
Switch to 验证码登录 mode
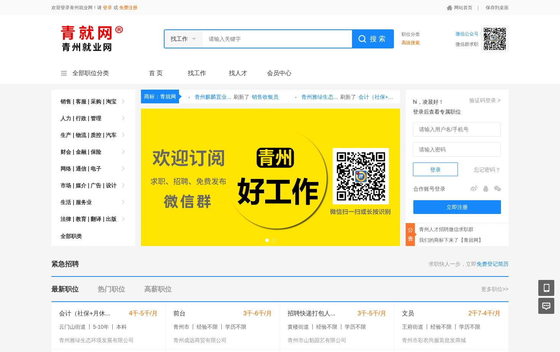point(485,100)
